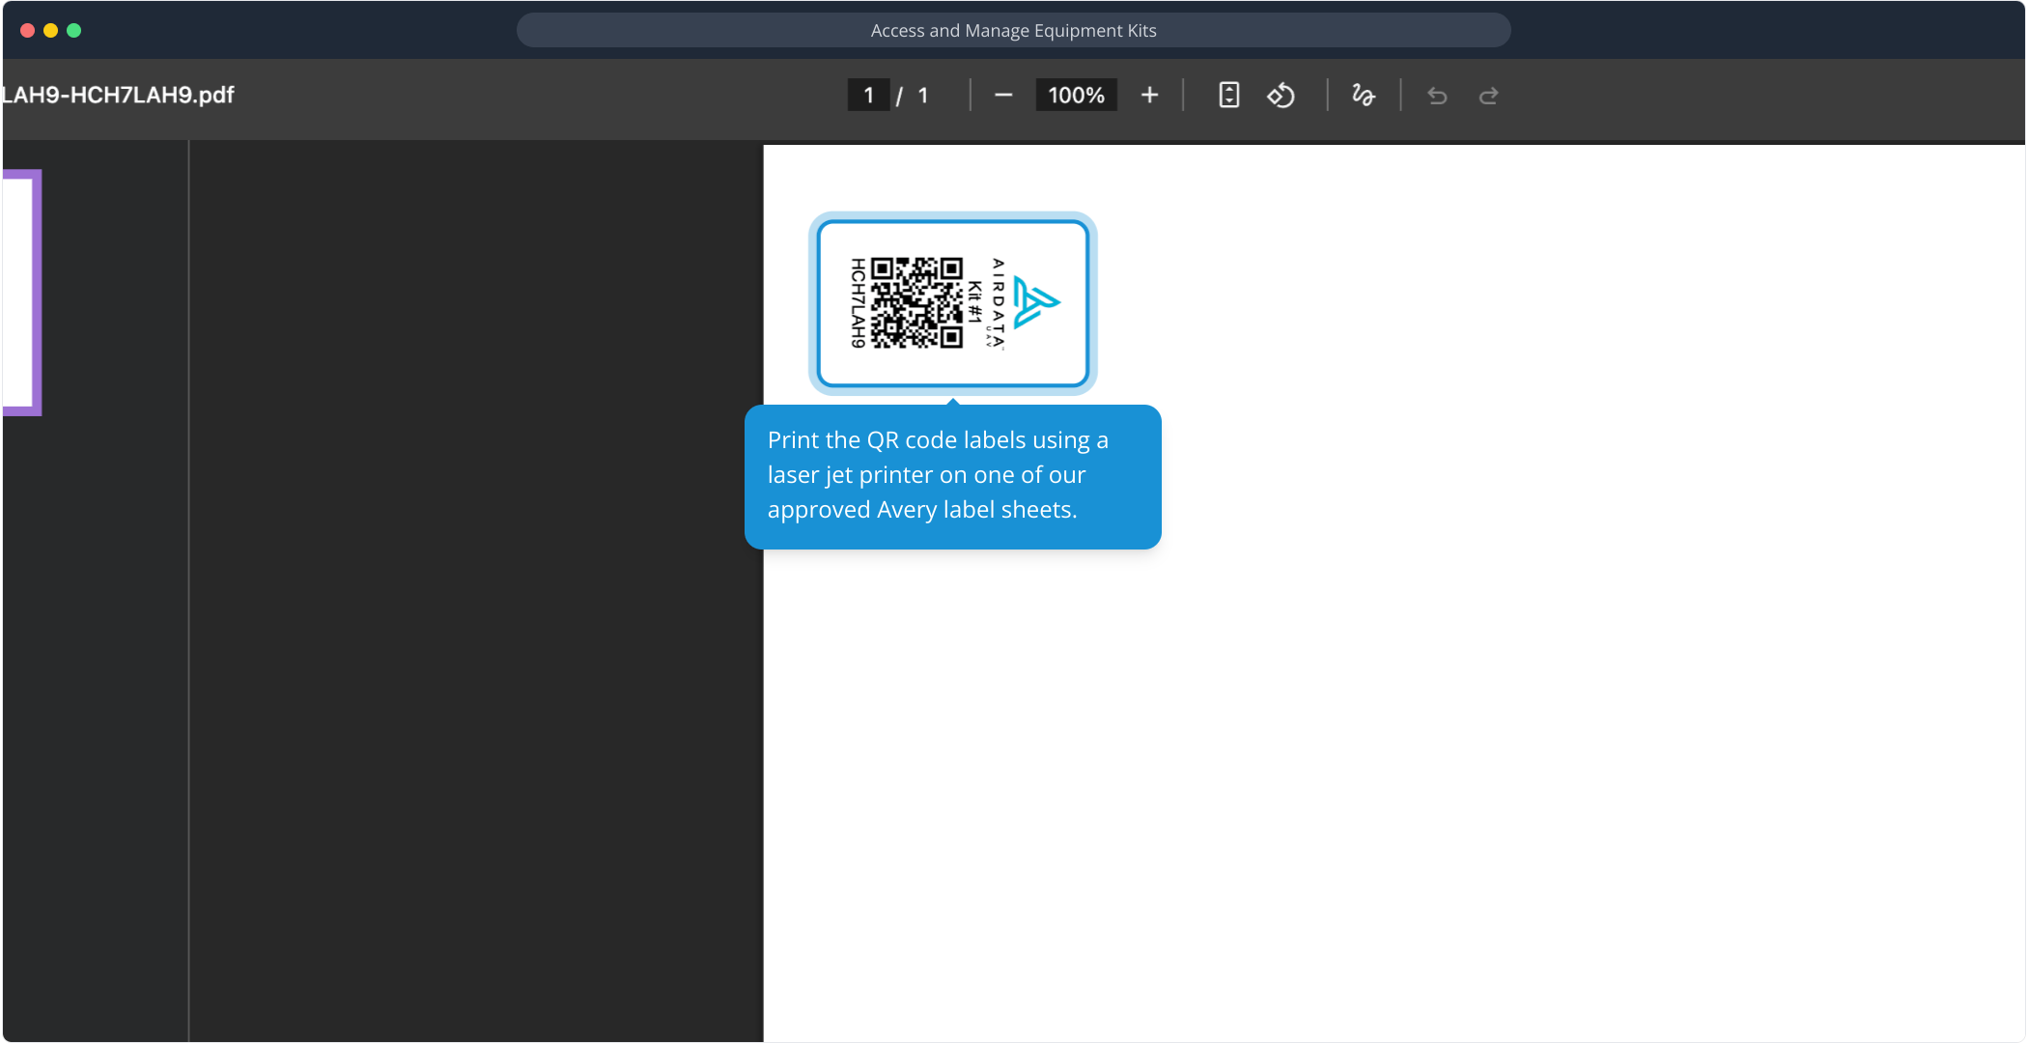This screenshot has height=1043, width=2028.
Task: Click the fit to page icon
Action: point(1228,95)
